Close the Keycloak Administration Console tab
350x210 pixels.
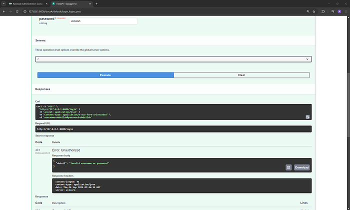tap(46, 3)
